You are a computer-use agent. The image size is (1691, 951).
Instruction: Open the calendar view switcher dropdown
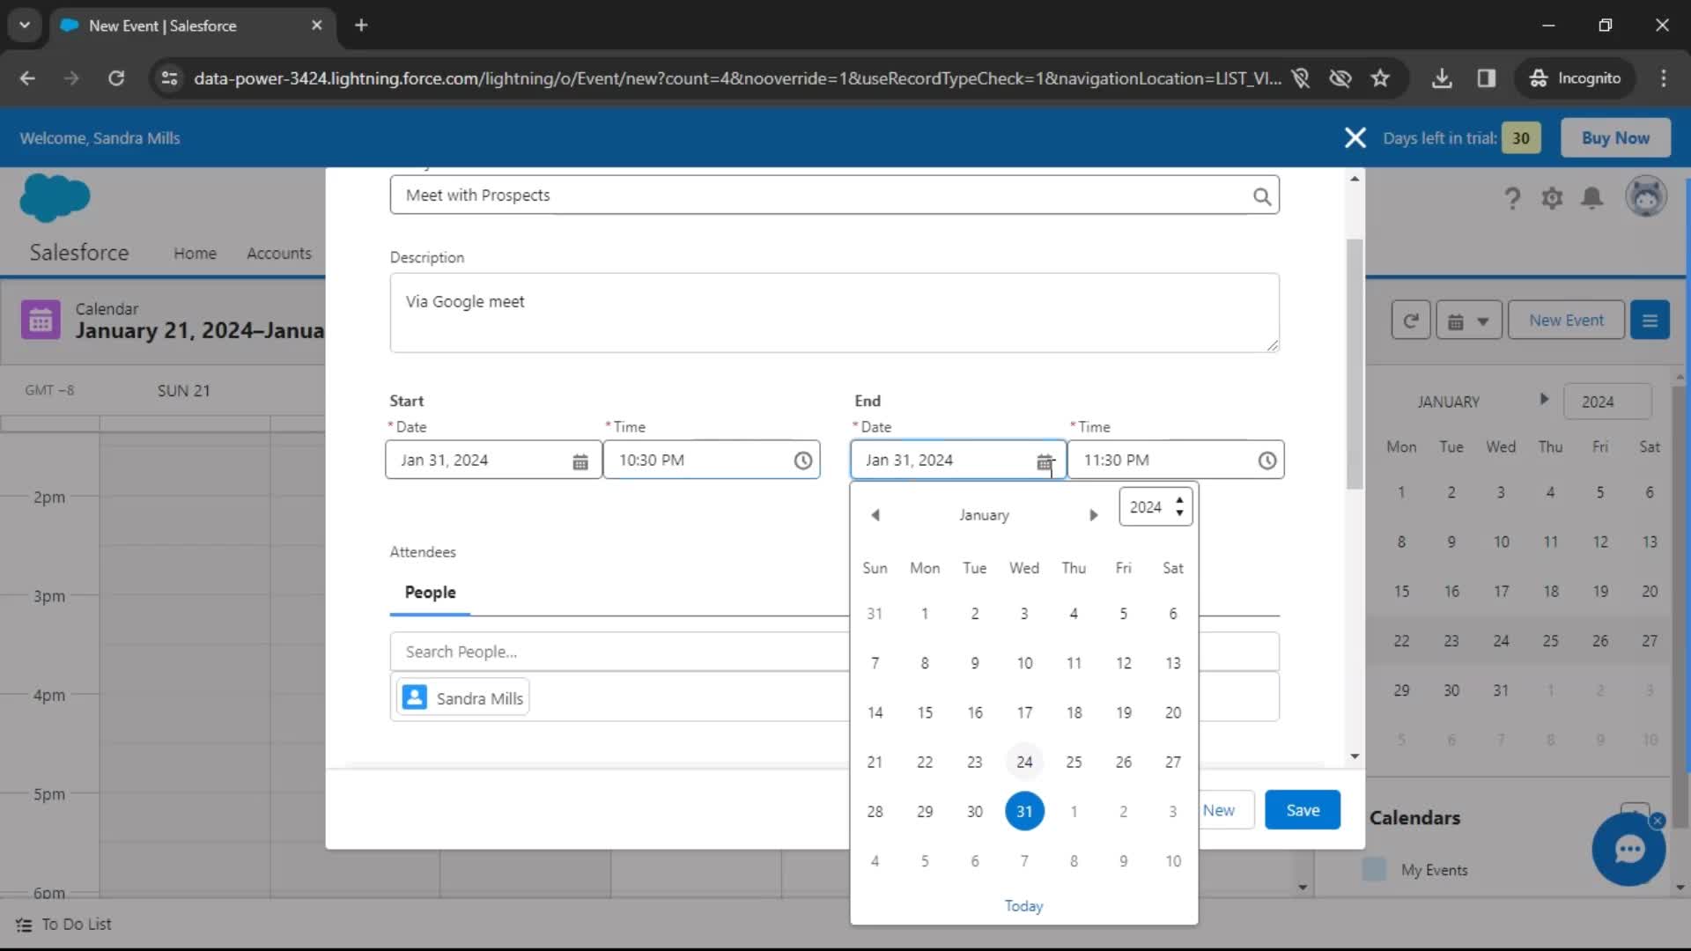pyautogui.click(x=1468, y=321)
